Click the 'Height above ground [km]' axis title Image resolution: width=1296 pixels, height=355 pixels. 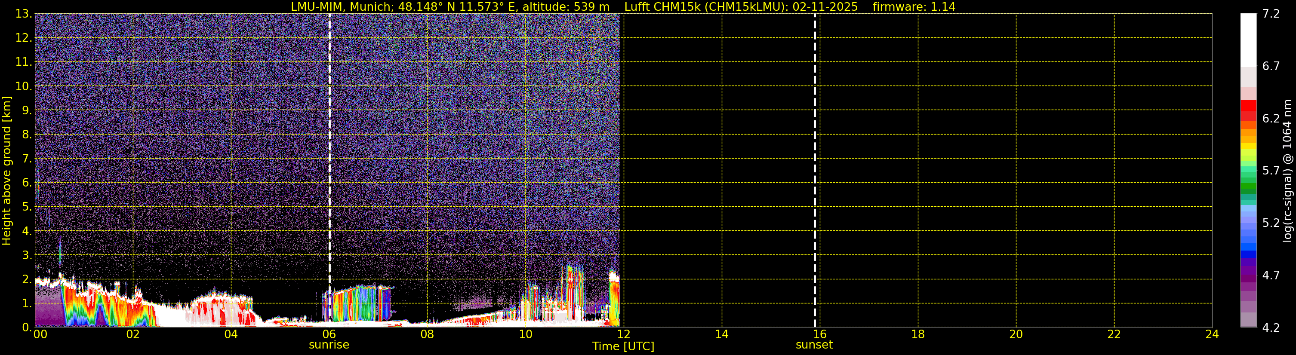point(6,171)
